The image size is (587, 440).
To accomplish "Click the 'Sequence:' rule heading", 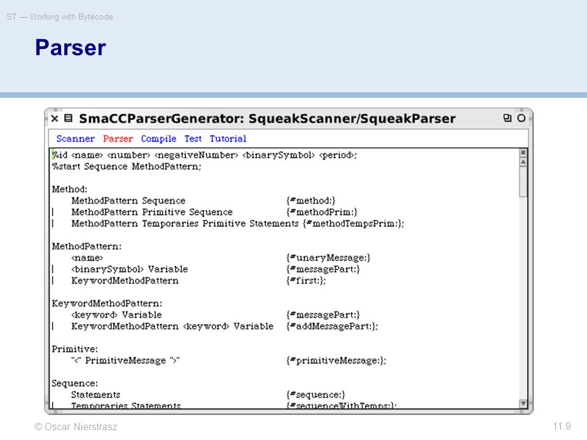I will pos(75,384).
